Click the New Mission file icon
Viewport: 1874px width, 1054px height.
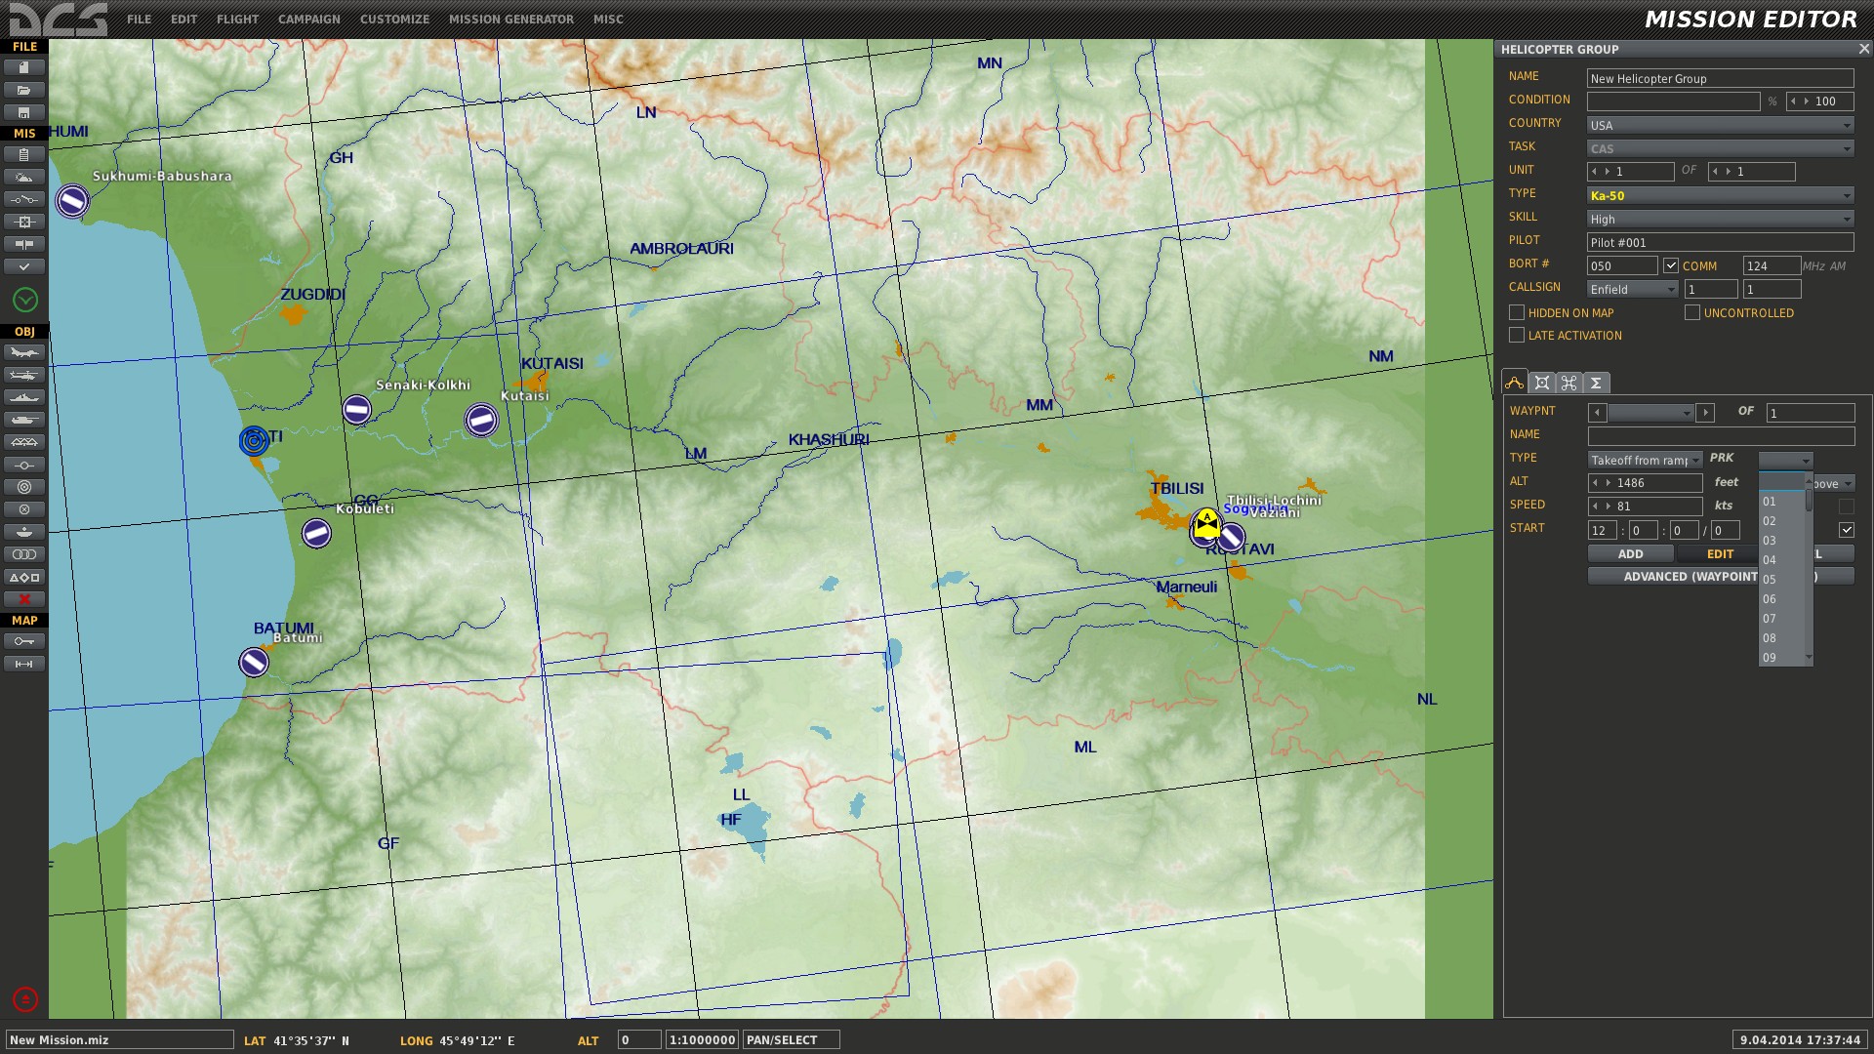pyautogui.click(x=24, y=67)
